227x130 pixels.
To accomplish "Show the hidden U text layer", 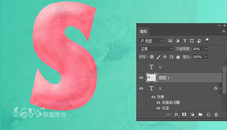I will 141,67.
